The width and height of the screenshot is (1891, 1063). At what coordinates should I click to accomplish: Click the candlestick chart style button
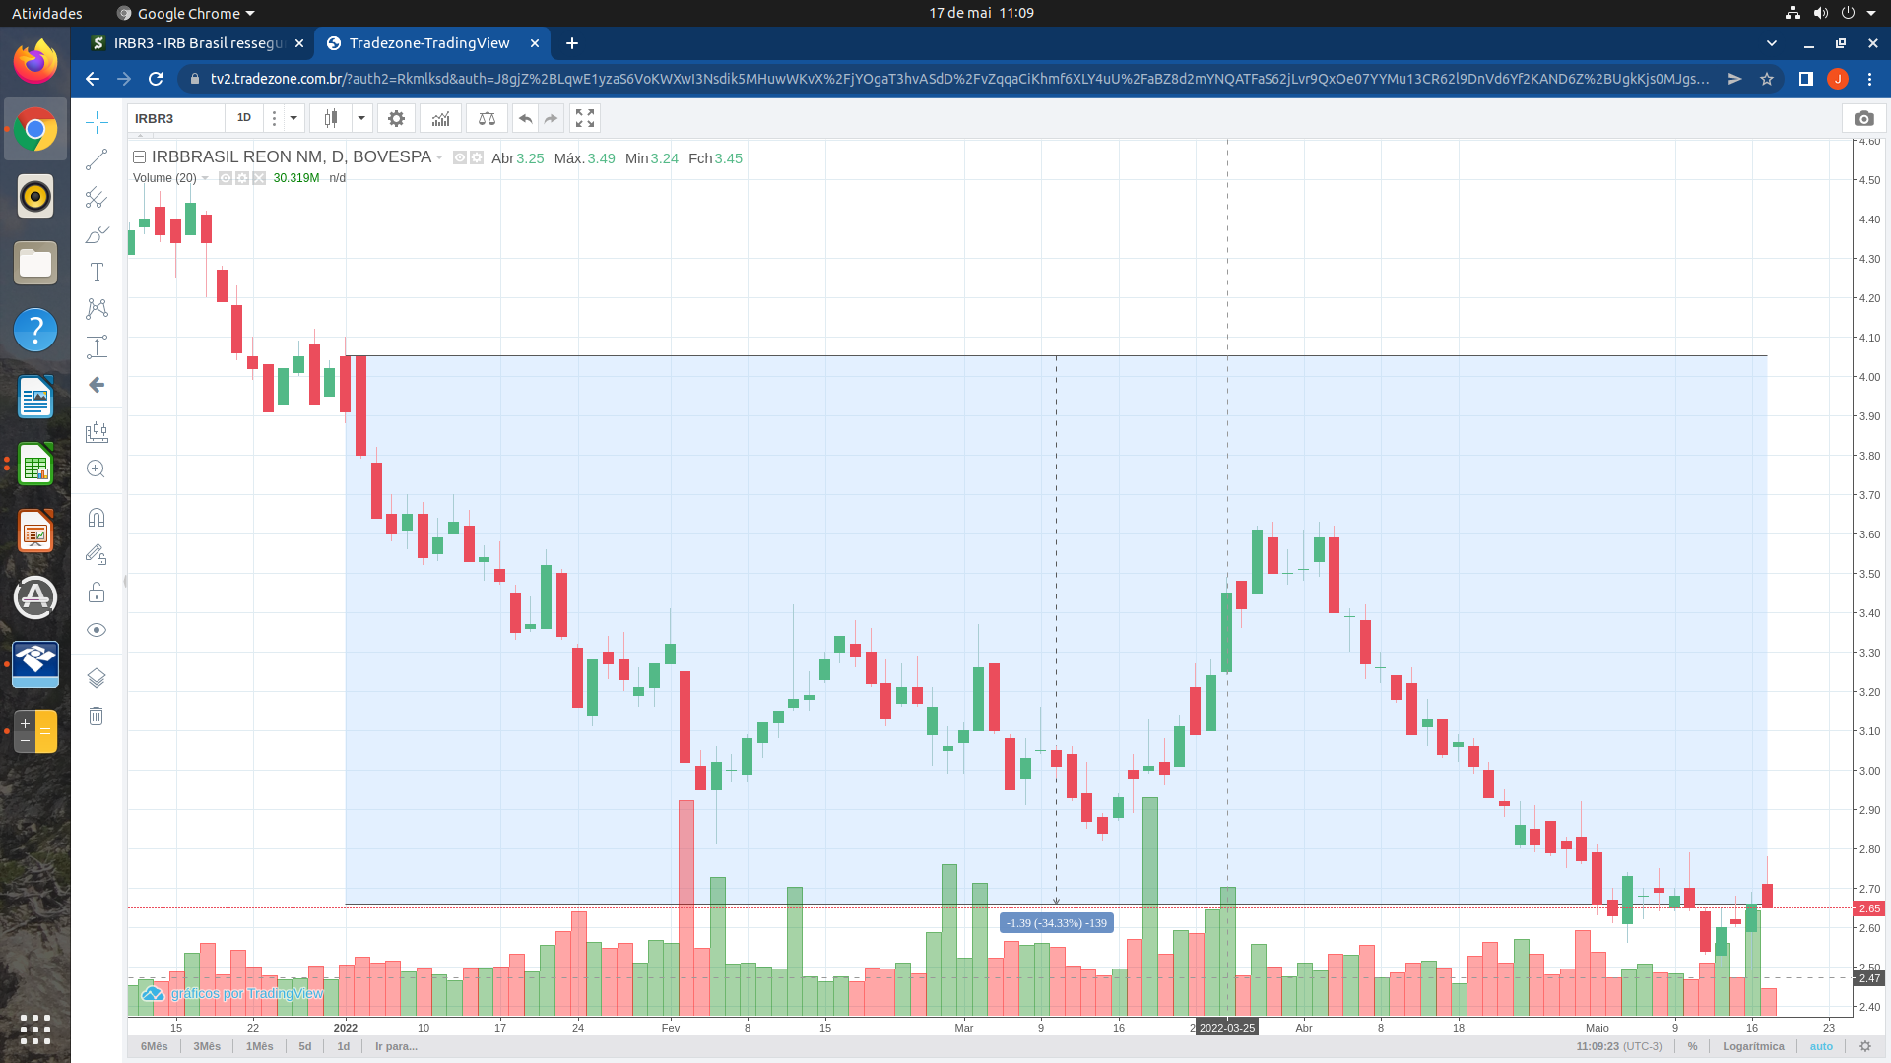[x=331, y=118]
